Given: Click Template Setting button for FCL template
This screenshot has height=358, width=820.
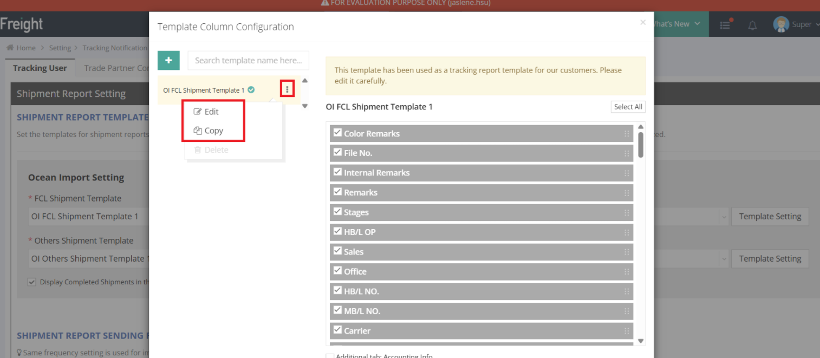Looking at the screenshot, I should tap(770, 217).
